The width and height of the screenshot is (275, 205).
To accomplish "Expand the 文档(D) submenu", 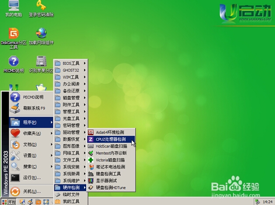I will tap(31, 144).
